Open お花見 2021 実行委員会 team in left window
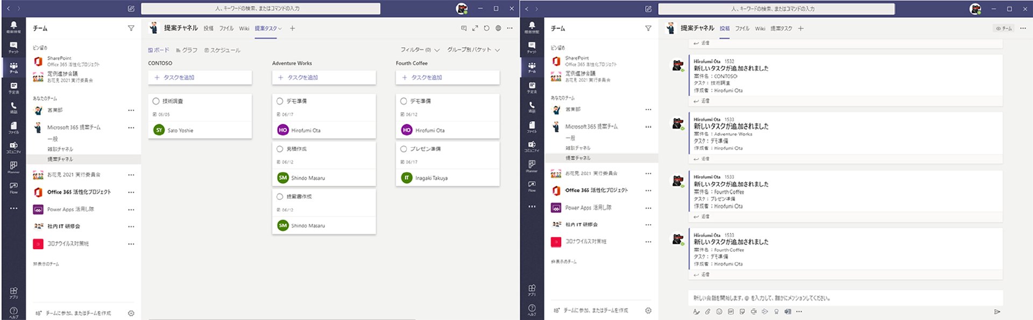Image resolution: width=1033 pixels, height=320 pixels. pyautogui.click(x=74, y=174)
